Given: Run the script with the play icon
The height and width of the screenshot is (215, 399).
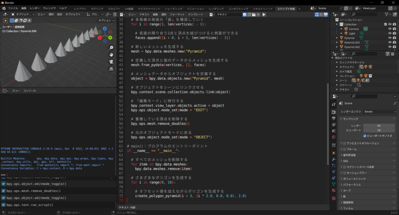Looking at the screenshot, I should point(264,14).
